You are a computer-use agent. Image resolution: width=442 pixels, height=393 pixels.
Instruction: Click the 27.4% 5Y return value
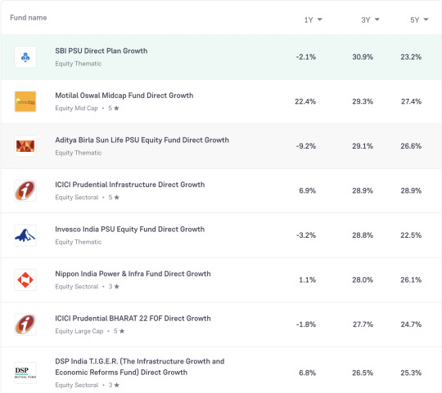(411, 101)
